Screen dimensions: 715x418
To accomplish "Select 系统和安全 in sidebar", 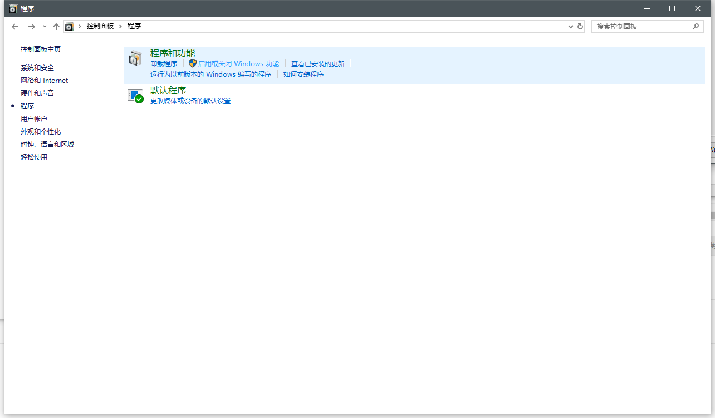I will click(x=37, y=68).
